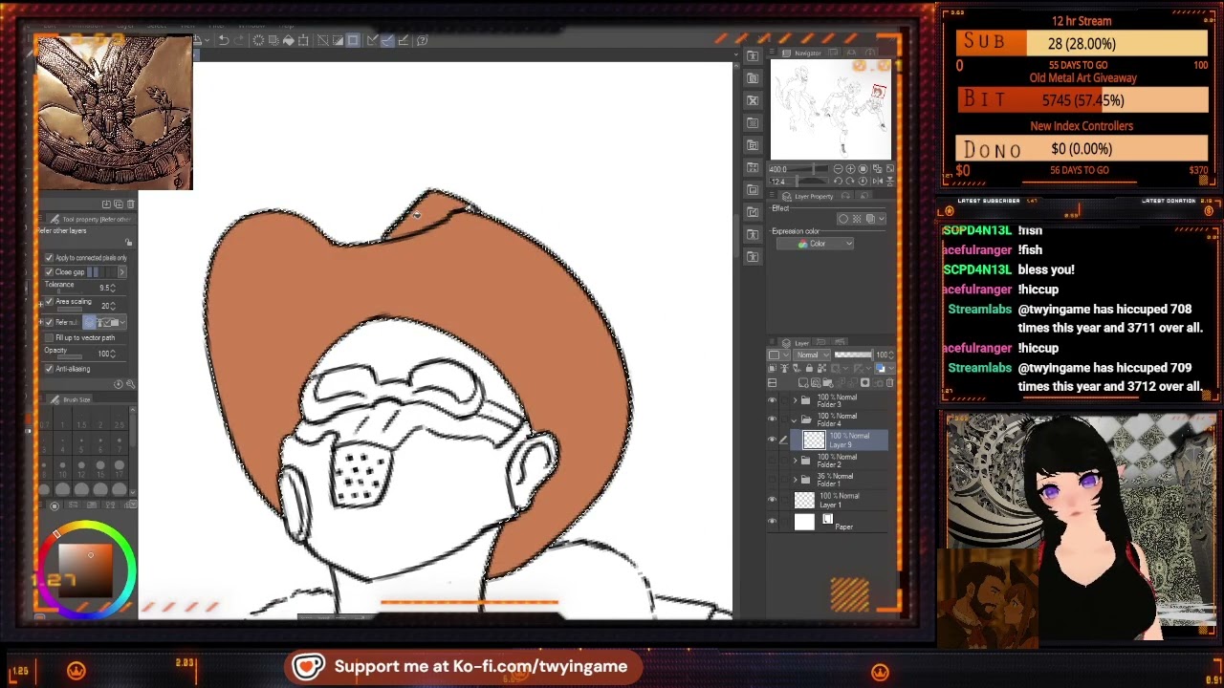Screen dimensions: 1224x688
Task: Expand Folder 3 in the layer list
Action: (x=795, y=400)
